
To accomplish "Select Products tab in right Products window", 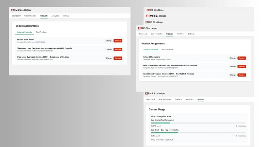I will (170, 34).
